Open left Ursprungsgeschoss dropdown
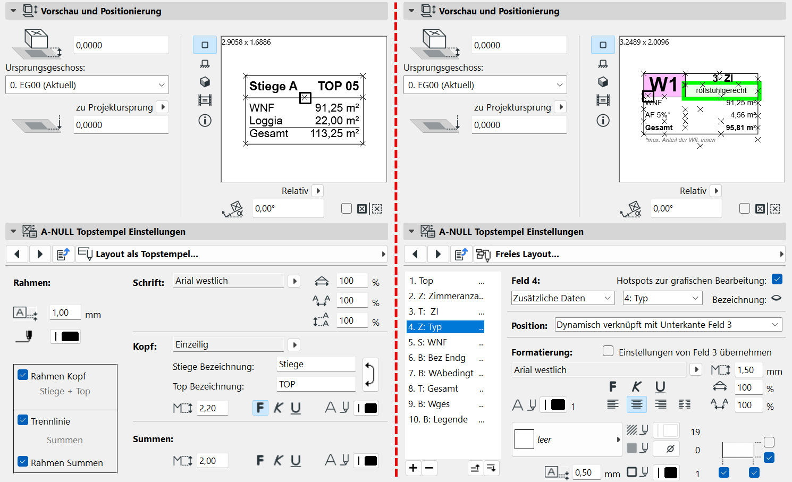This screenshot has width=792, height=482. click(87, 85)
